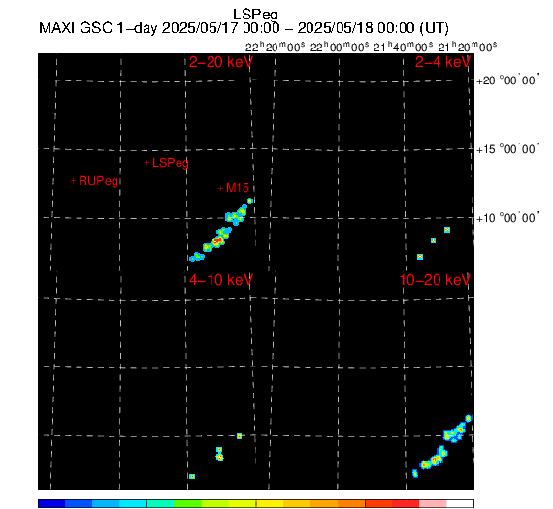
Task: Click the LSPeg source cross marker
Action: click(147, 163)
